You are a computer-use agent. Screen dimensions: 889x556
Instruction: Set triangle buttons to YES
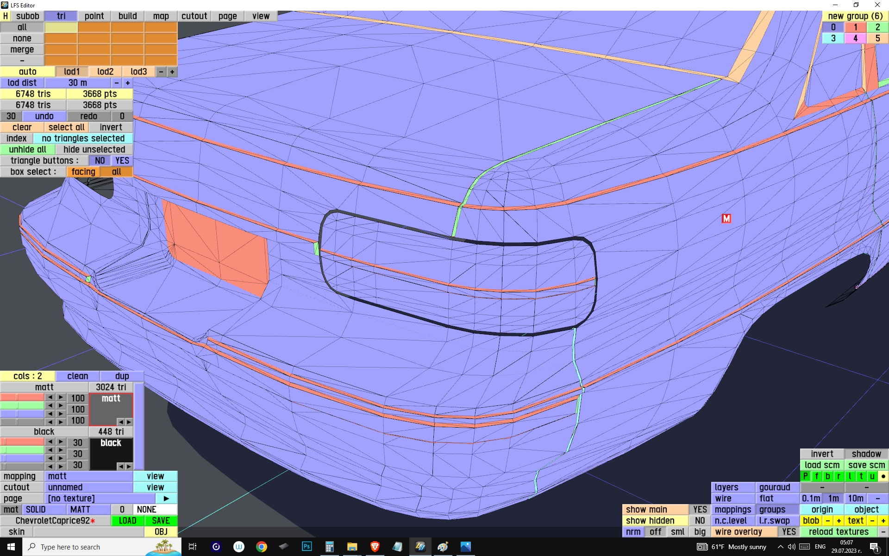point(122,161)
